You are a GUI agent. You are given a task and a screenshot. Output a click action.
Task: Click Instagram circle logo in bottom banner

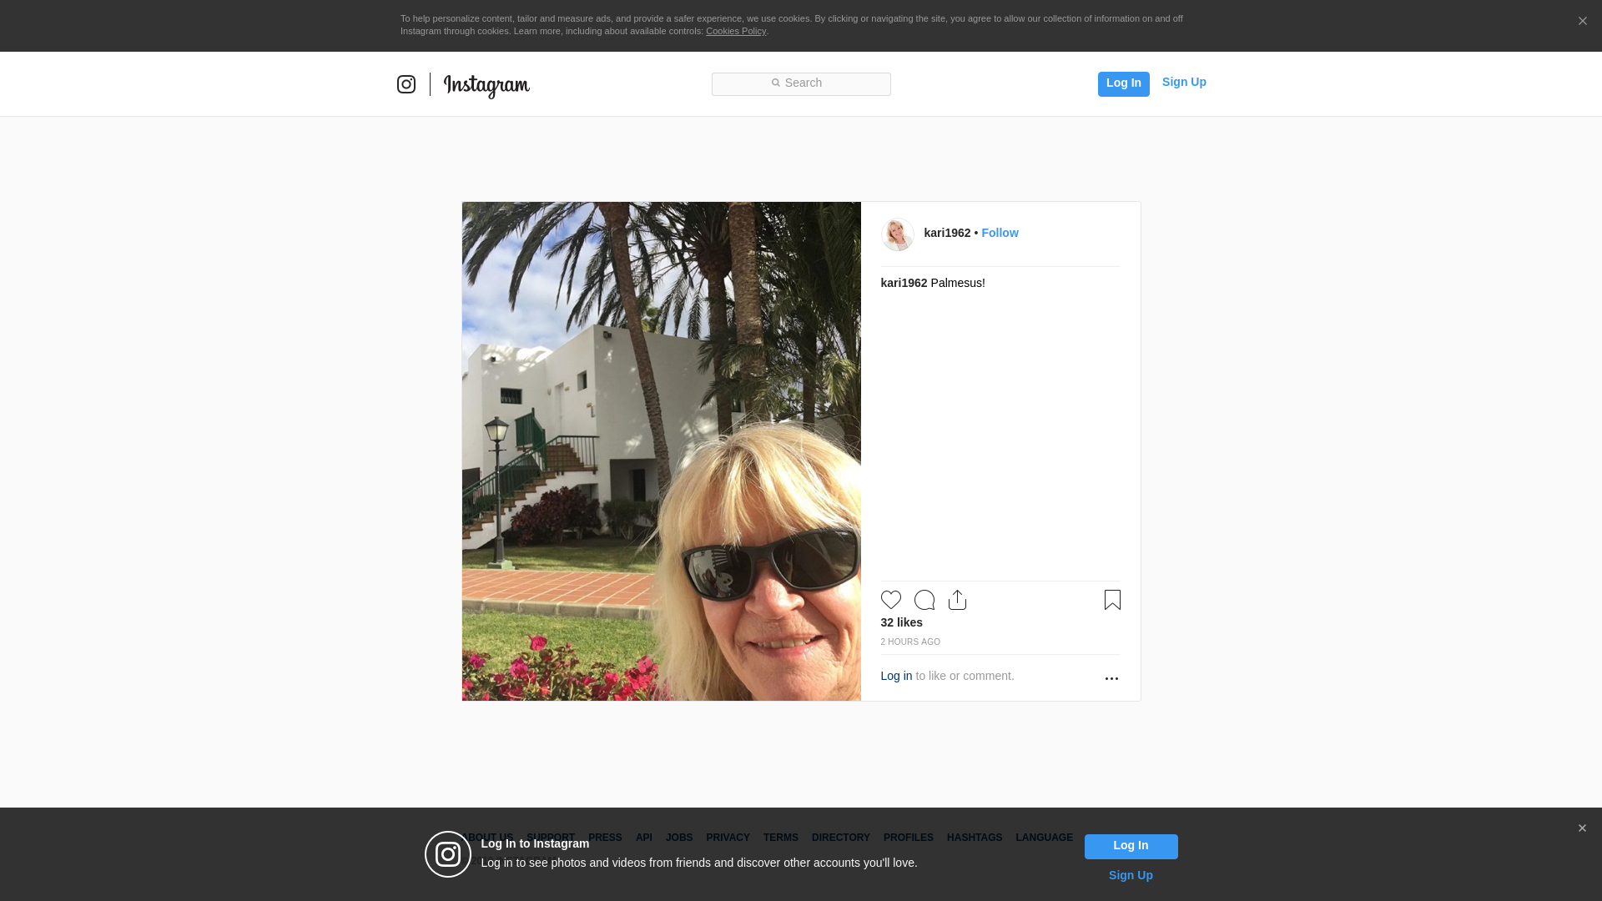pos(448,854)
